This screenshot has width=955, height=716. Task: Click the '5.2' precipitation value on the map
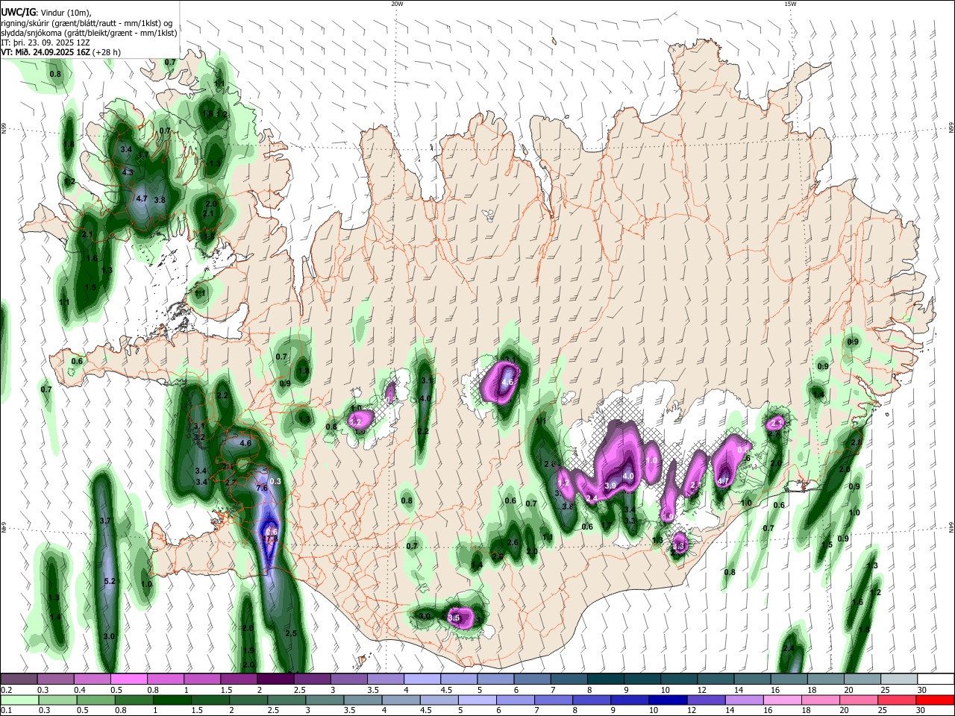tap(109, 581)
